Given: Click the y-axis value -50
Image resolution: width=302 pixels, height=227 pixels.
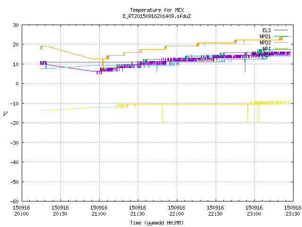Looking at the screenshot, I should (15, 182).
